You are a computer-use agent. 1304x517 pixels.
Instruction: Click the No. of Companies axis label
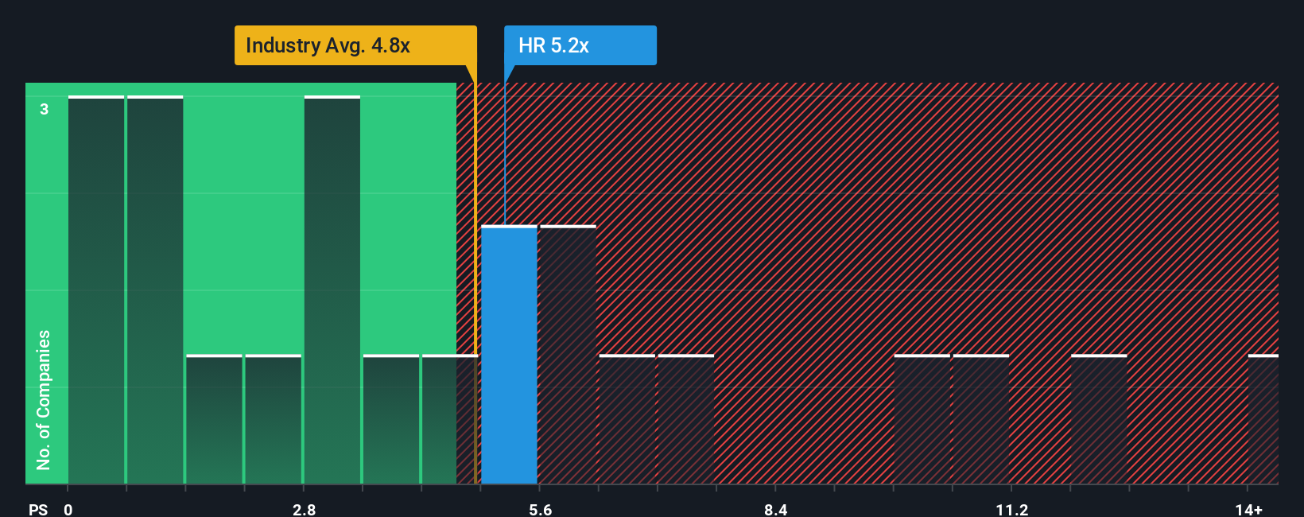(x=44, y=399)
